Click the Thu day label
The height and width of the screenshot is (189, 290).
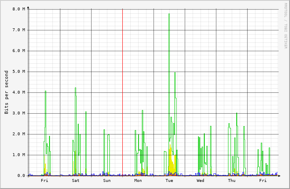coord(232,181)
